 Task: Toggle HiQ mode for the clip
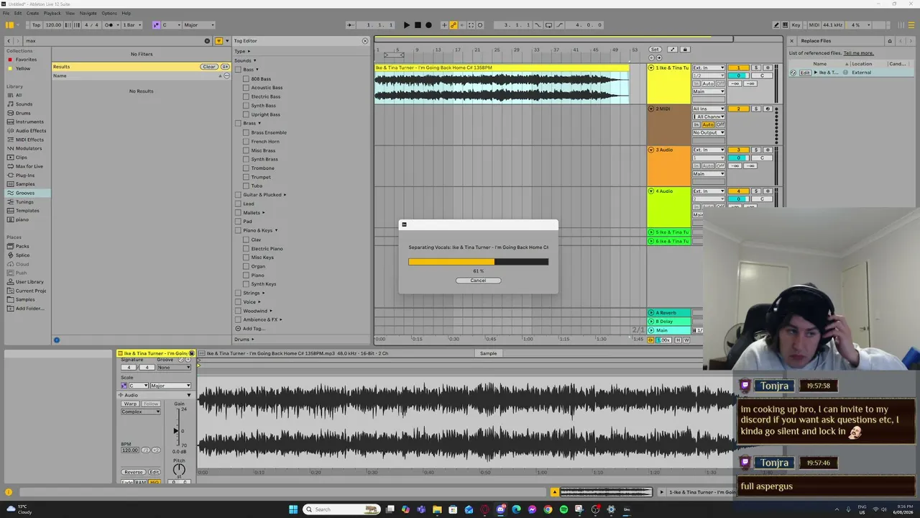click(x=155, y=481)
